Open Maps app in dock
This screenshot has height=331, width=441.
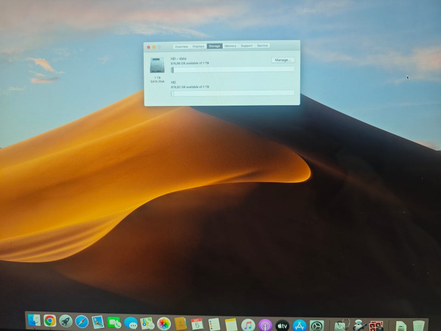(147, 323)
